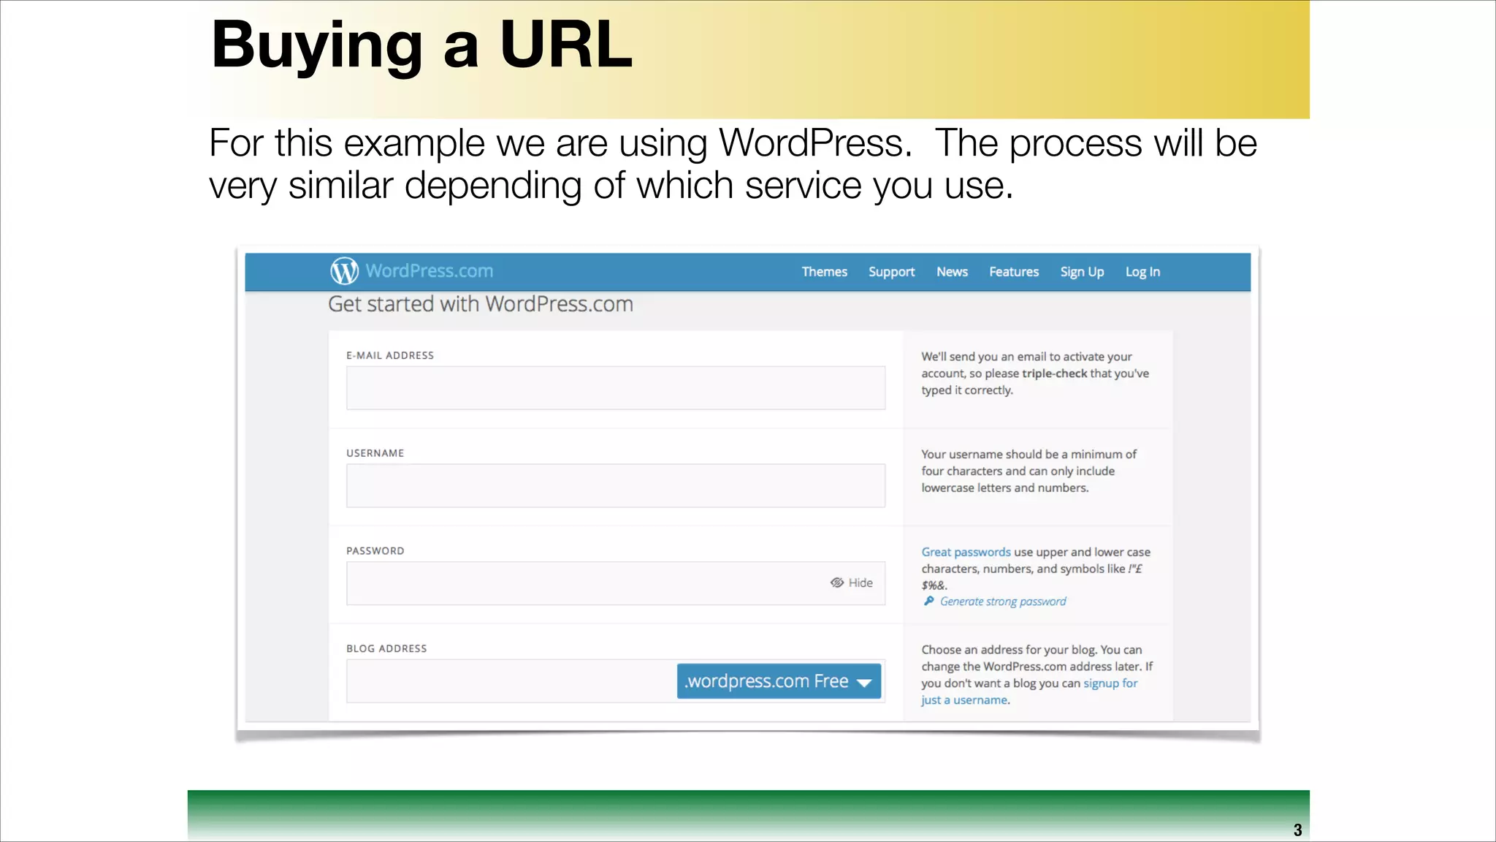Select the 'Get started with WordPress.com' heading
1496x842 pixels.
point(481,304)
